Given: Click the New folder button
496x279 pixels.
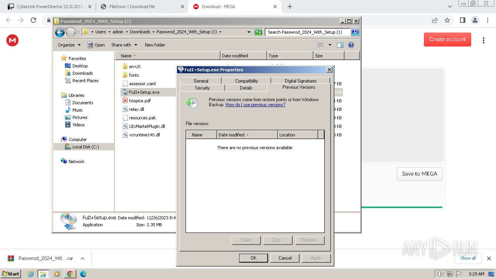Looking at the screenshot, I should pos(155,45).
